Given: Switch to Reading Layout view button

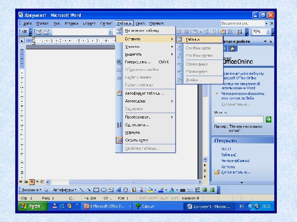Looking at the screenshot, I should click(42, 182).
